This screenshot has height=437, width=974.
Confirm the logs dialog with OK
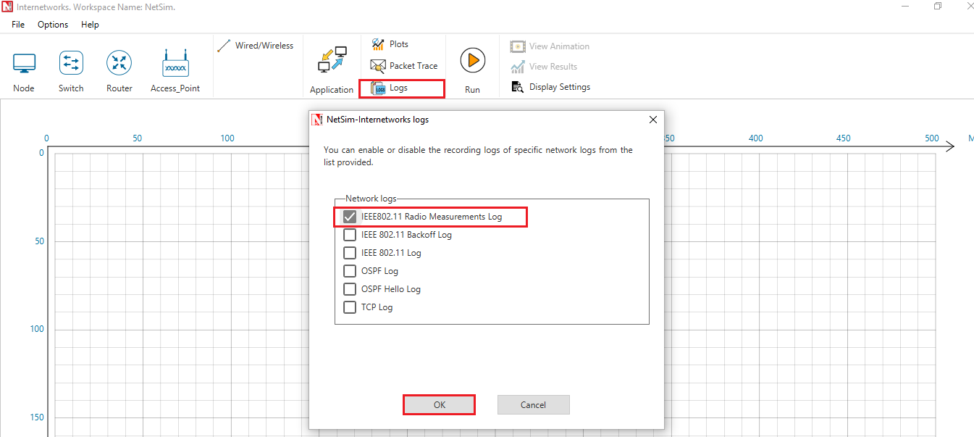click(x=439, y=405)
